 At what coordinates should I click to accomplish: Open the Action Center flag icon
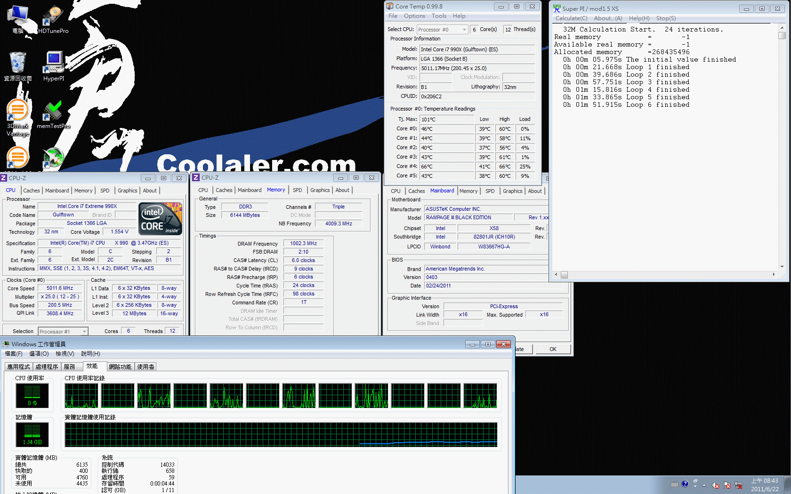click(727, 485)
